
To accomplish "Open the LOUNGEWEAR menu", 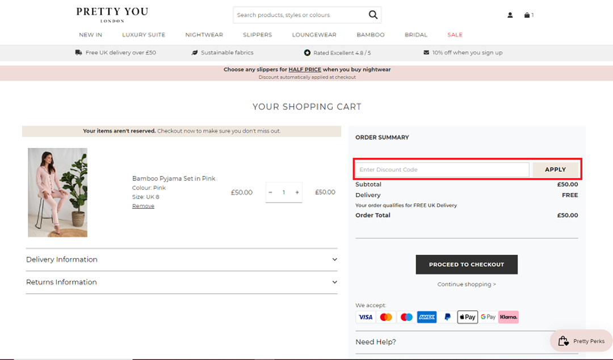I will (314, 35).
